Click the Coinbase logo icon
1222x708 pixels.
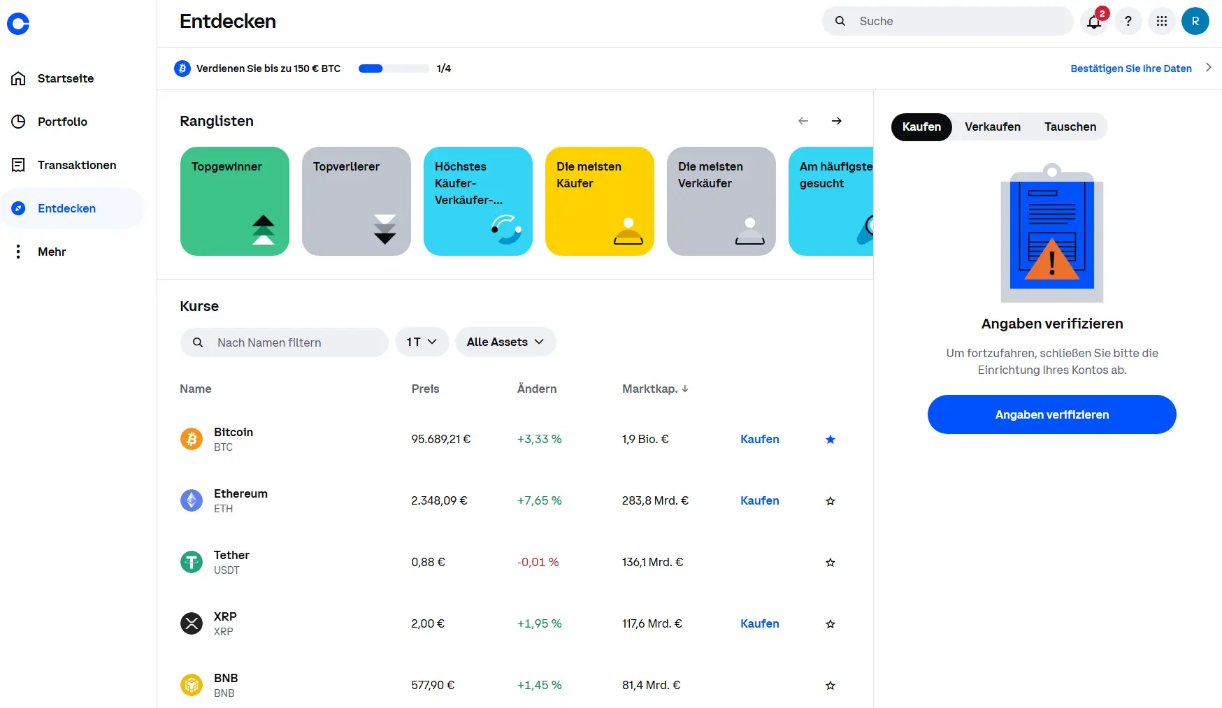pos(18,24)
